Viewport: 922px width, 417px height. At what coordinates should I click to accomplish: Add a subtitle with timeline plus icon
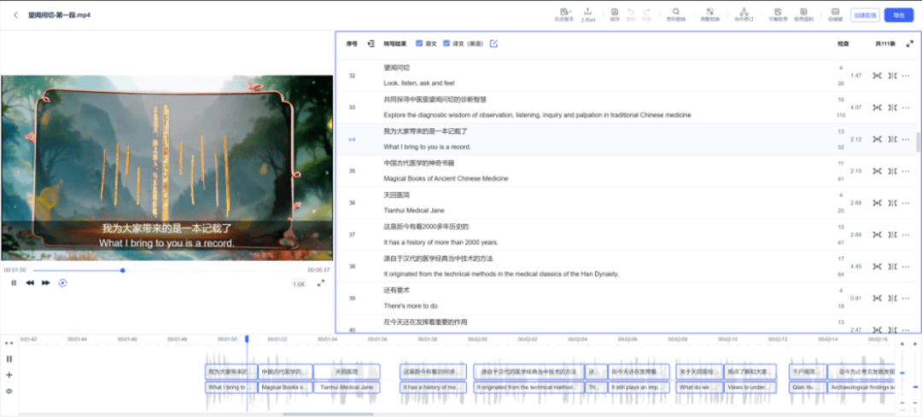(x=9, y=375)
